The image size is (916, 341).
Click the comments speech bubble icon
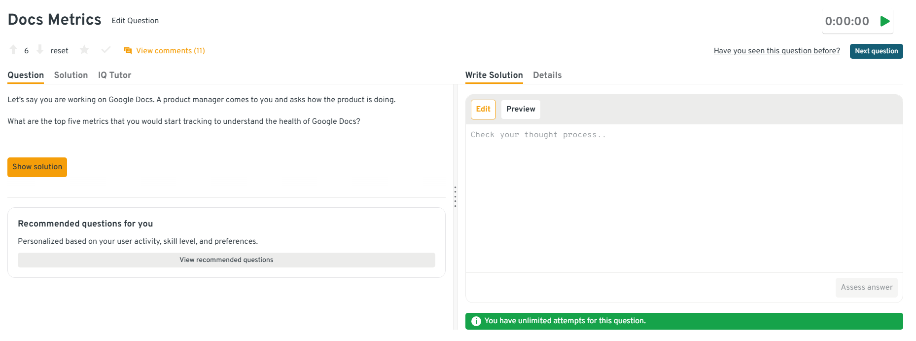[x=128, y=50]
